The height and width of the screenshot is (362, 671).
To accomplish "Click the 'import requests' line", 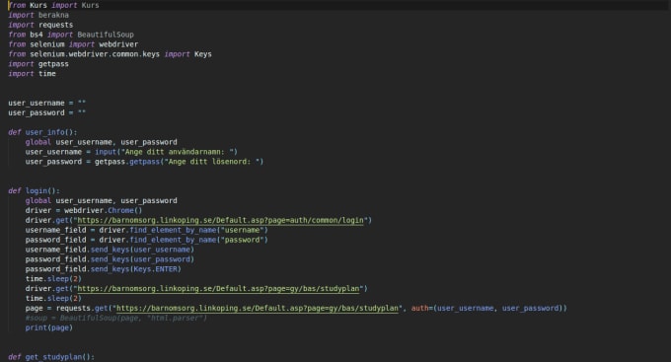I will [40, 25].
